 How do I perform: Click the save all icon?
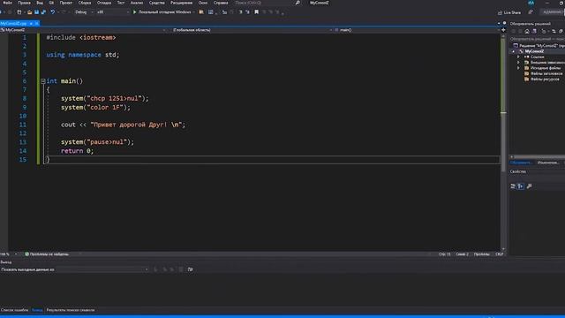(x=43, y=11)
